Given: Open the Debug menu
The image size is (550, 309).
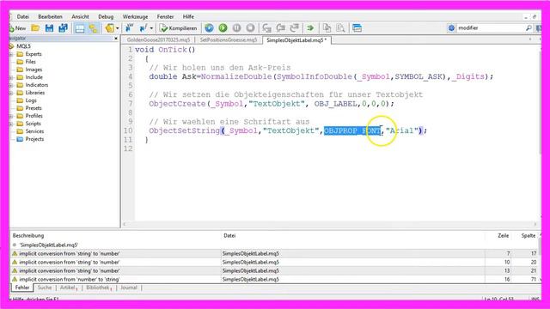Looking at the screenshot, I should coord(106,16).
